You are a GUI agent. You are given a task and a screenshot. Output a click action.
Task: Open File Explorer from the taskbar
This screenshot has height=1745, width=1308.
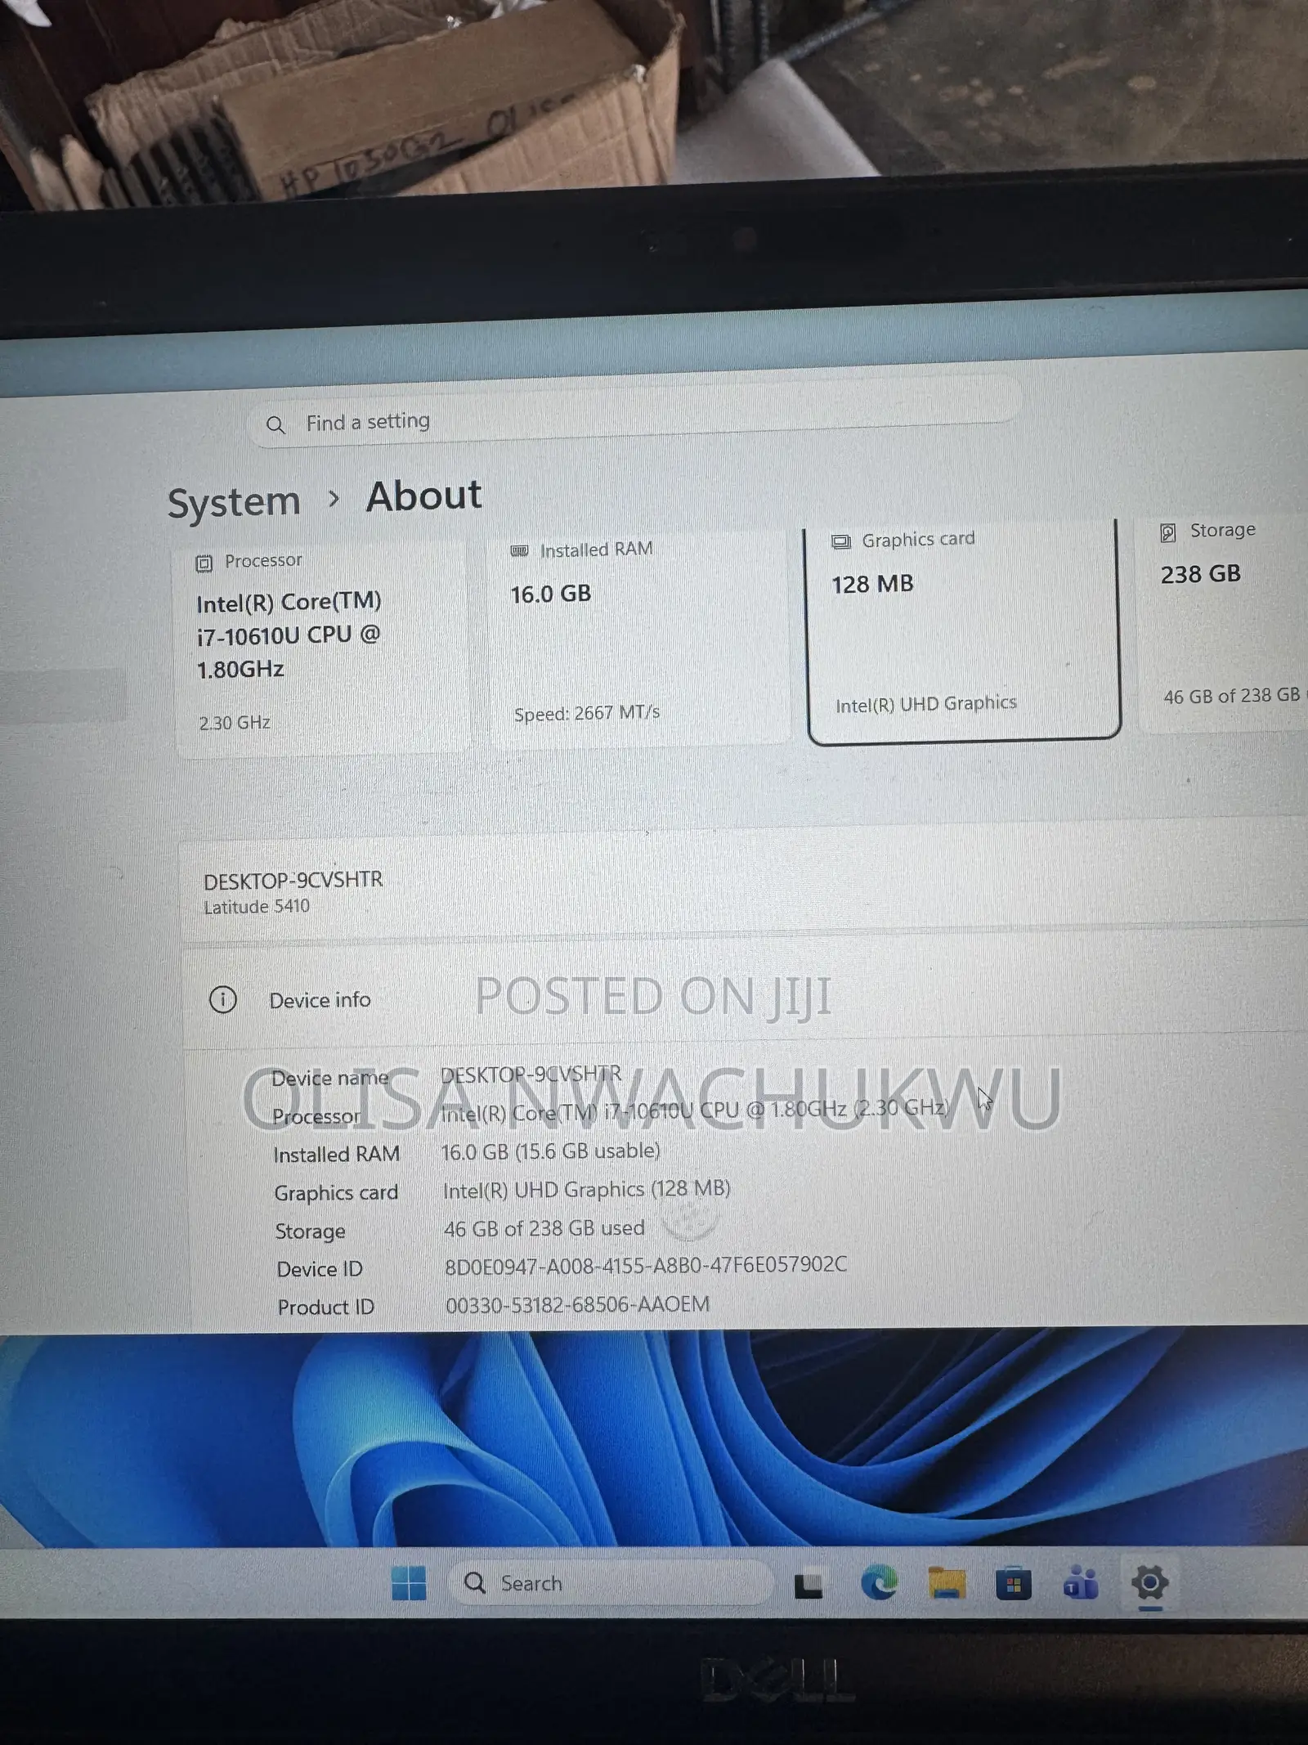[947, 1584]
